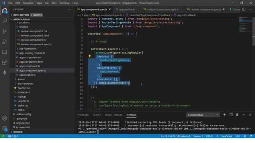Split the editor to the right
The width and height of the screenshot is (255, 143).
(244, 9)
